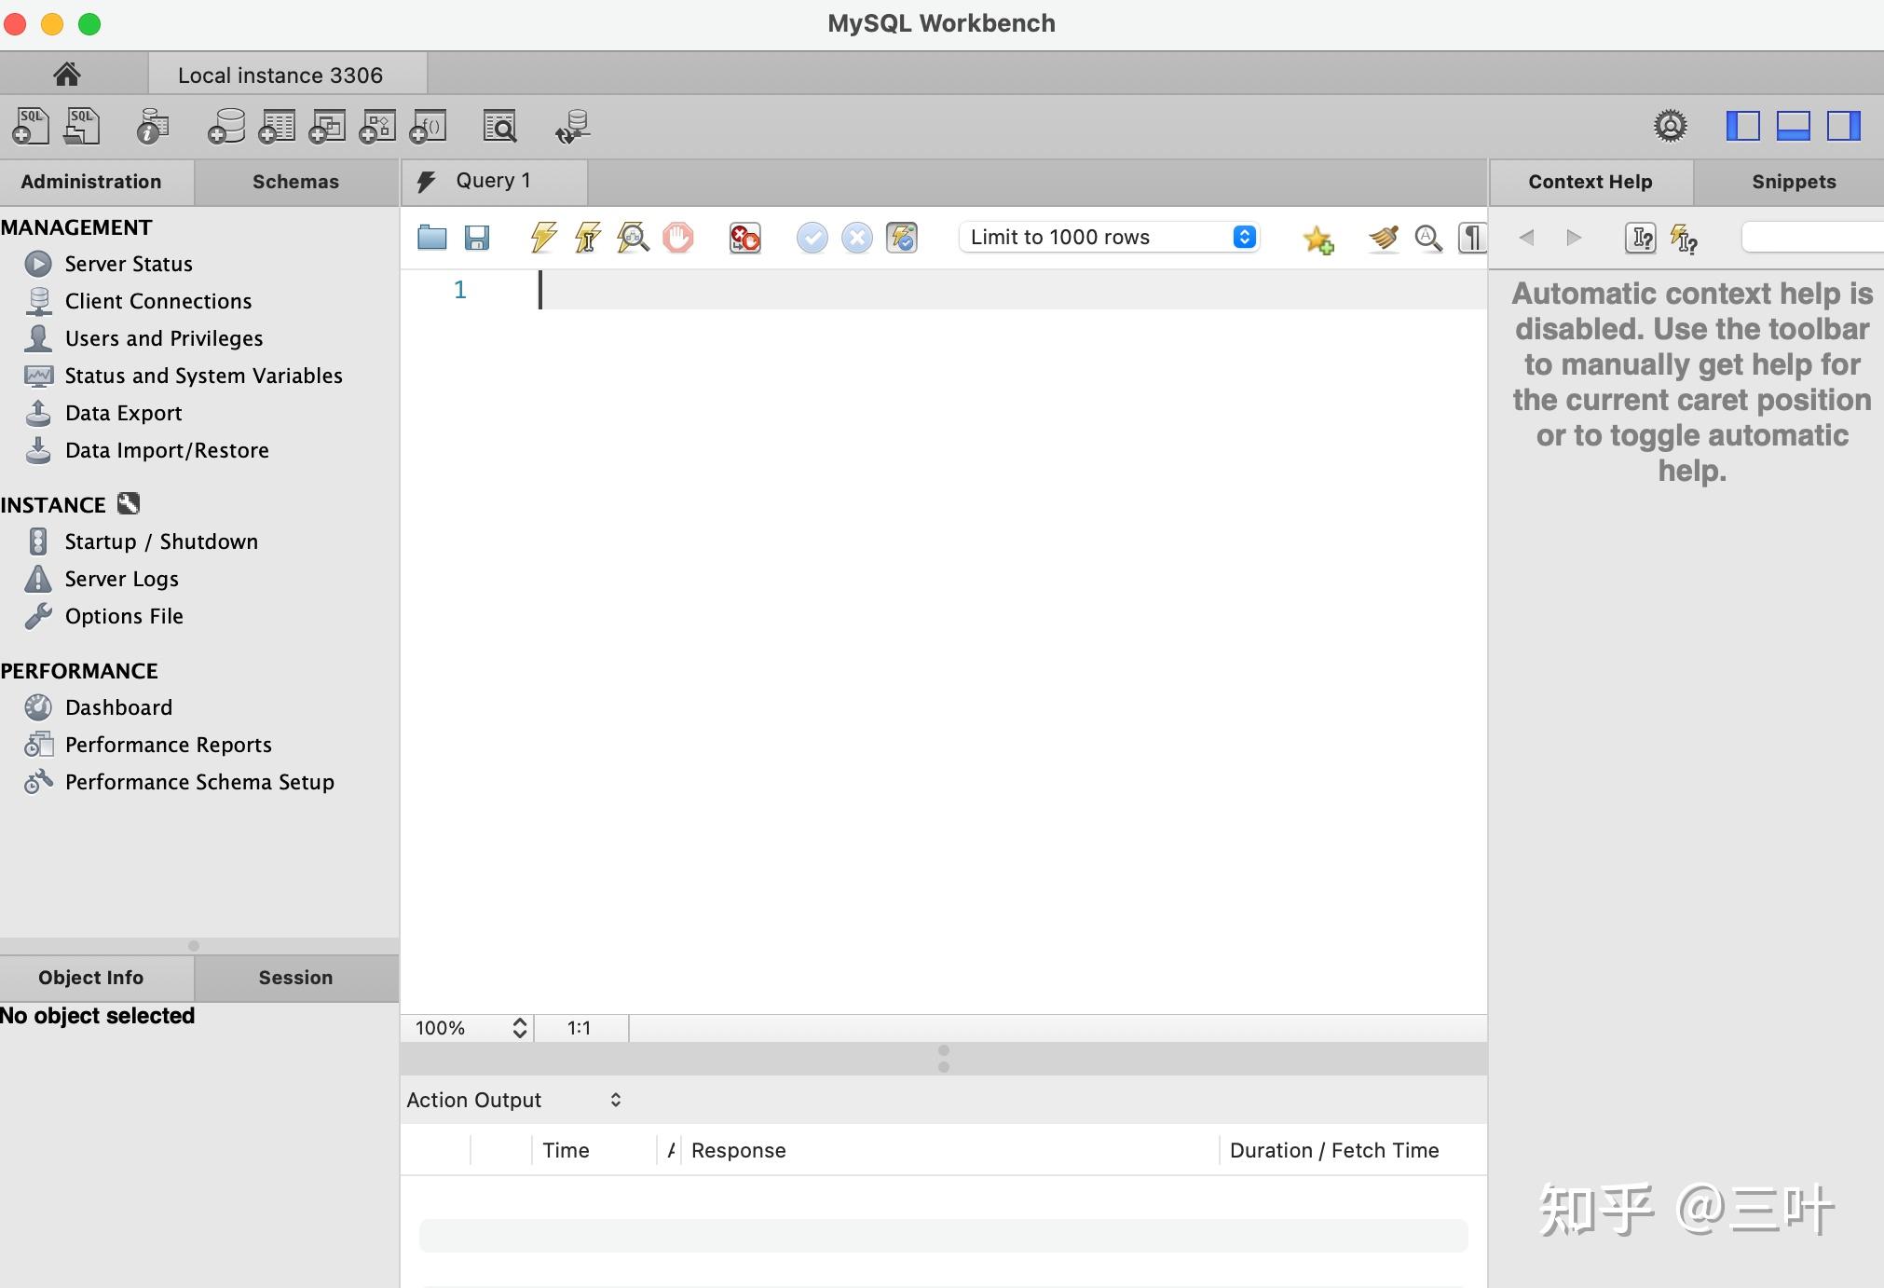Create a new table in the active schema
The width and height of the screenshot is (1884, 1288).
276,126
